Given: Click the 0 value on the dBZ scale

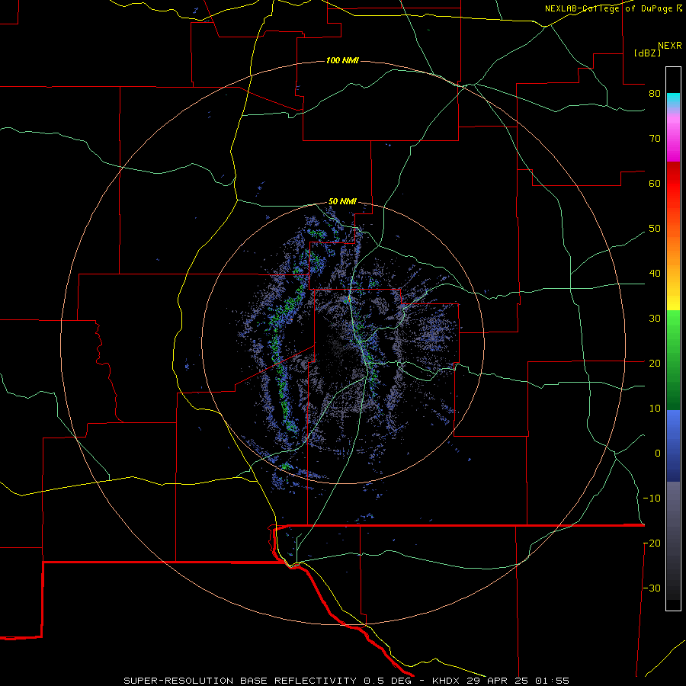Looking at the screenshot, I should point(658,454).
